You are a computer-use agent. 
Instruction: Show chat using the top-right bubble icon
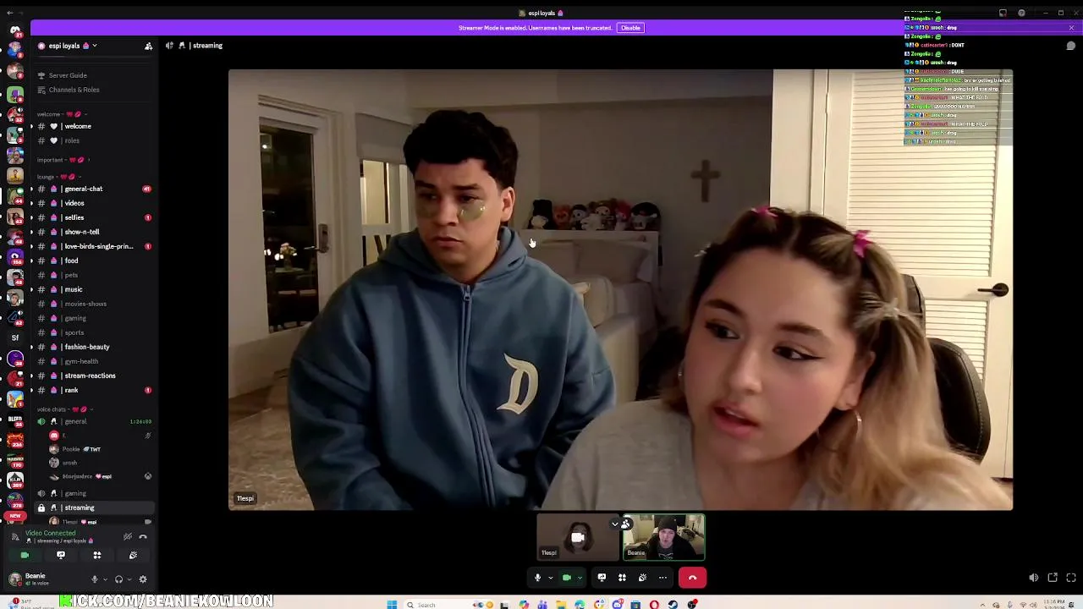[x=1070, y=46]
